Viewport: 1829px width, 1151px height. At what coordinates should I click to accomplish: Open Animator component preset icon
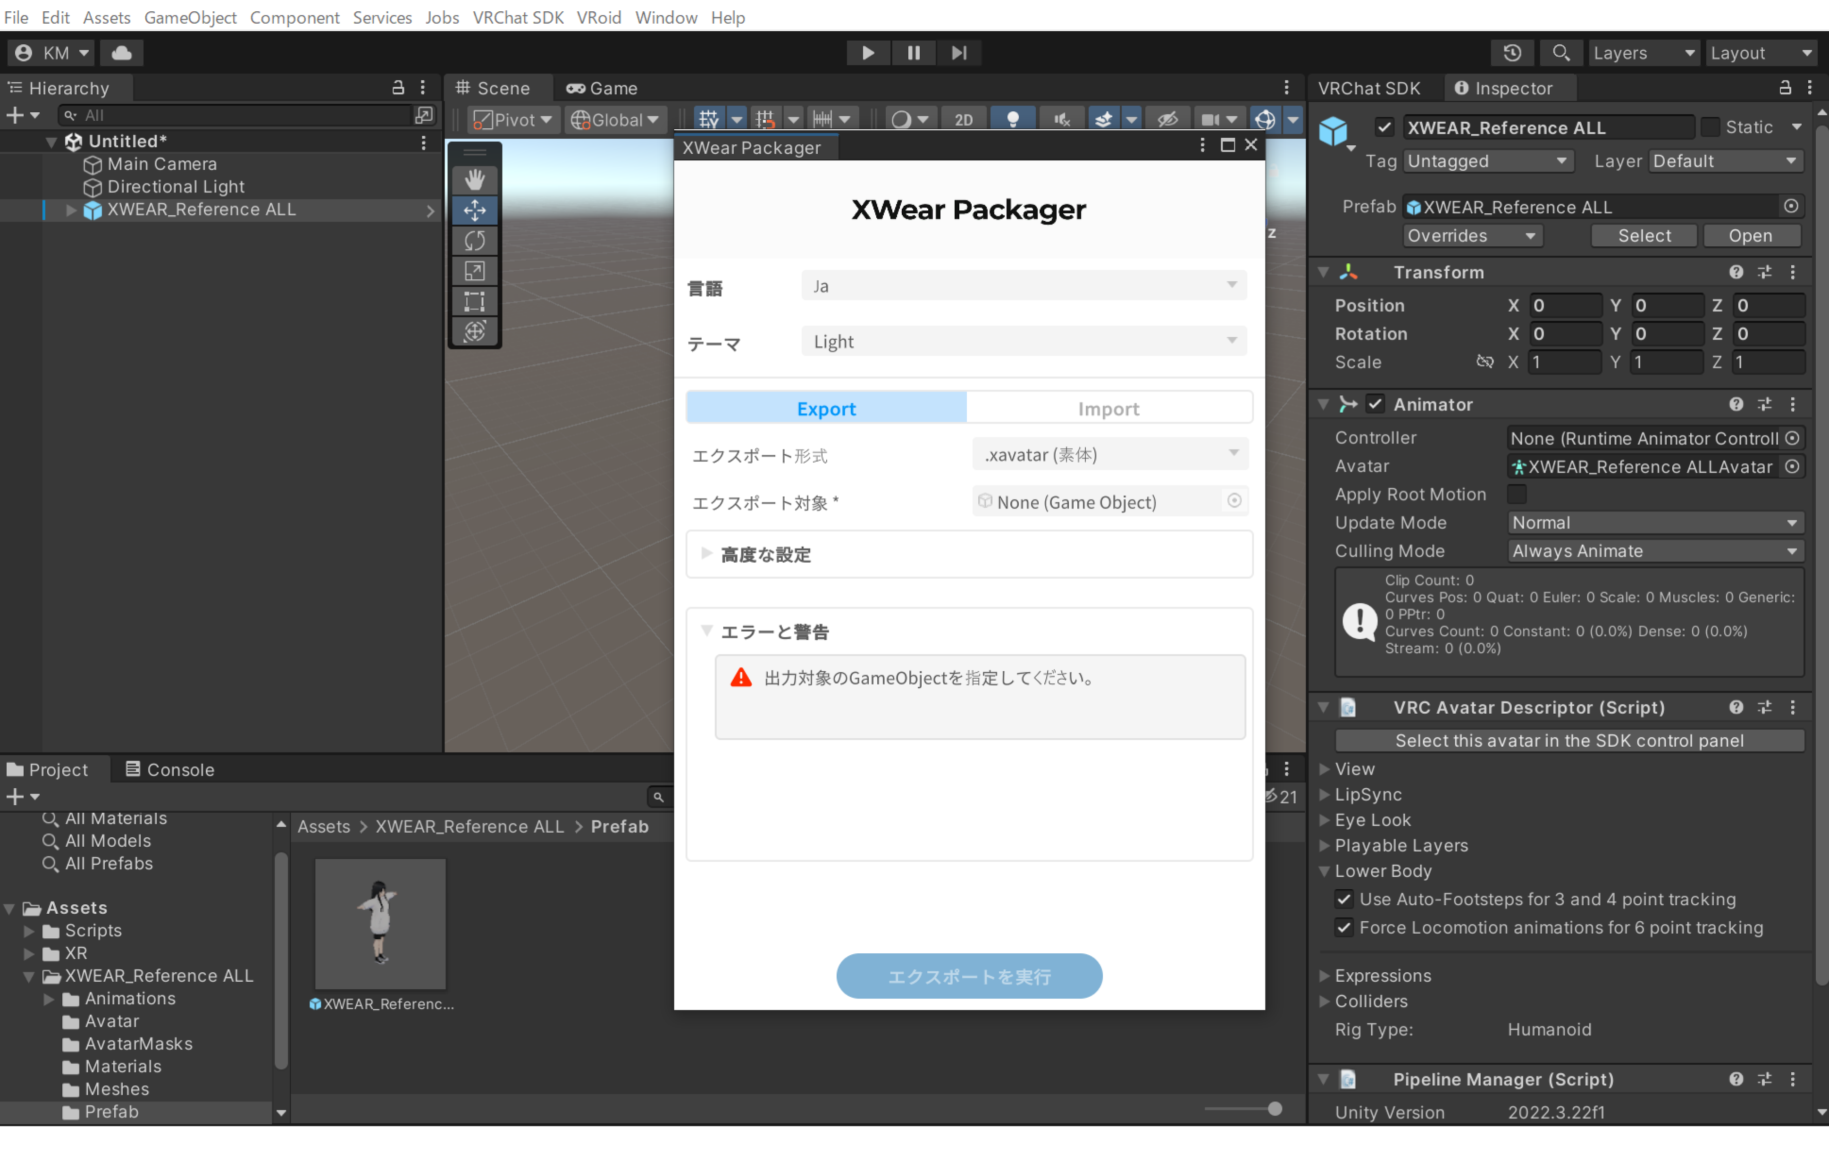tap(1764, 404)
